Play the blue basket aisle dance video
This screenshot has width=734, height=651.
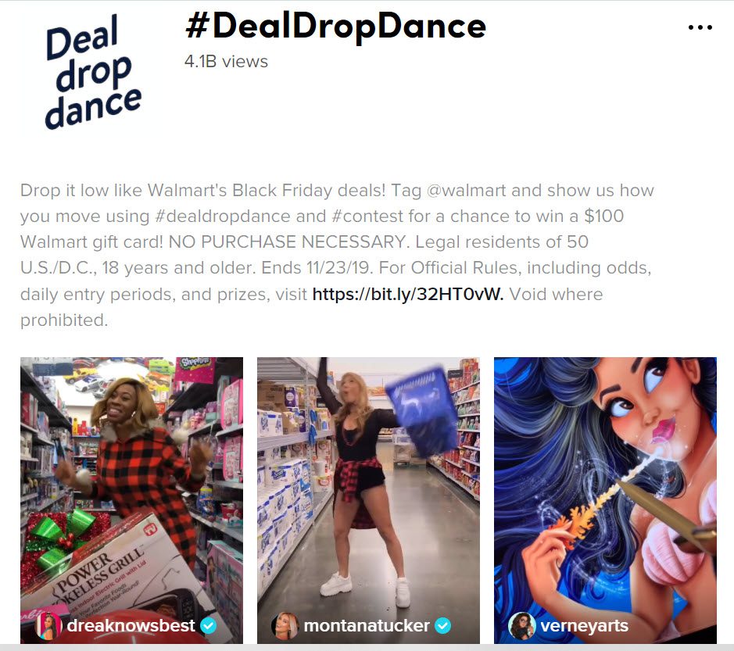[x=368, y=500]
